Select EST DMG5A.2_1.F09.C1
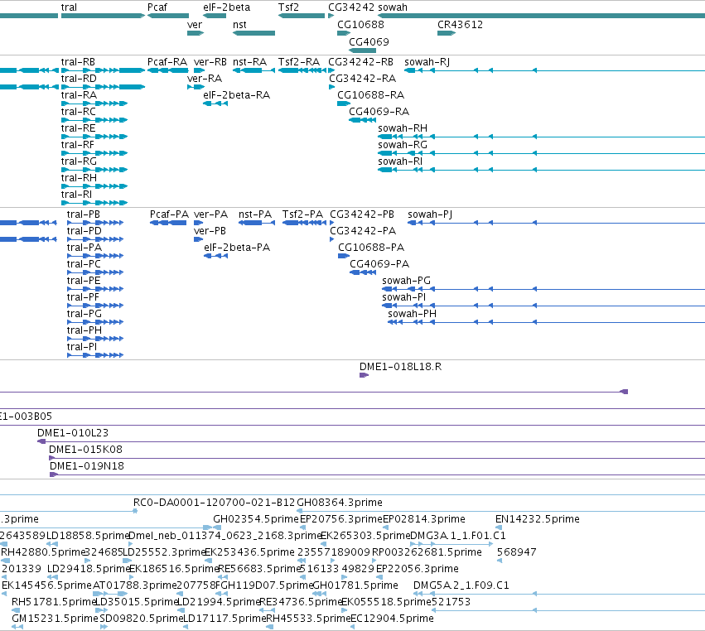This screenshot has width=705, height=631. 461,585
